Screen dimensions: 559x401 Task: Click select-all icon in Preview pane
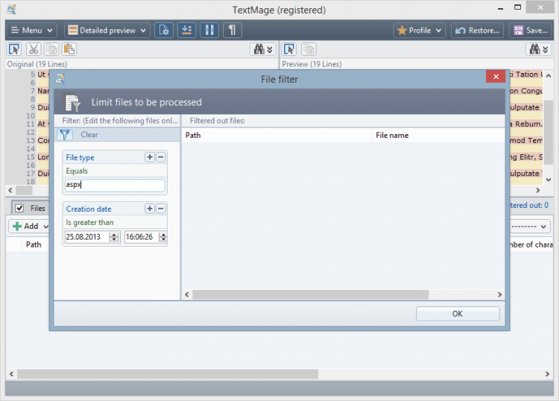(289, 49)
